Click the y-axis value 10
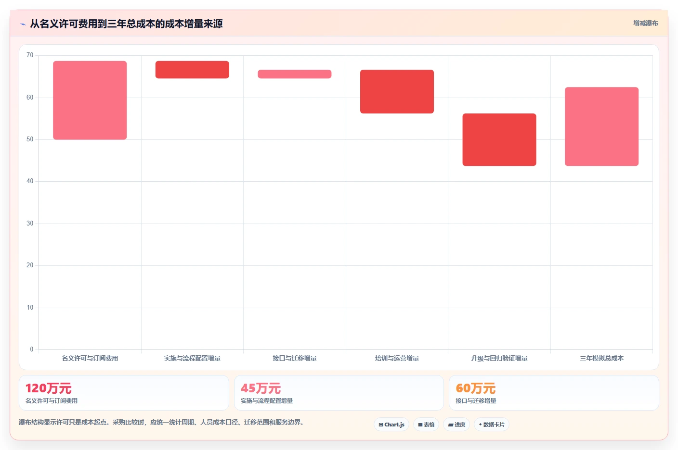678x450 pixels. tap(30, 308)
